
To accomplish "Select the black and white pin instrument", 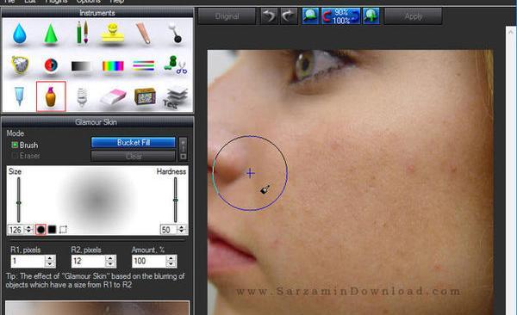I will click(x=175, y=33).
